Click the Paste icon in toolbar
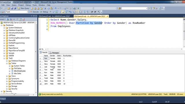185x104 pixels. pos(51,8)
